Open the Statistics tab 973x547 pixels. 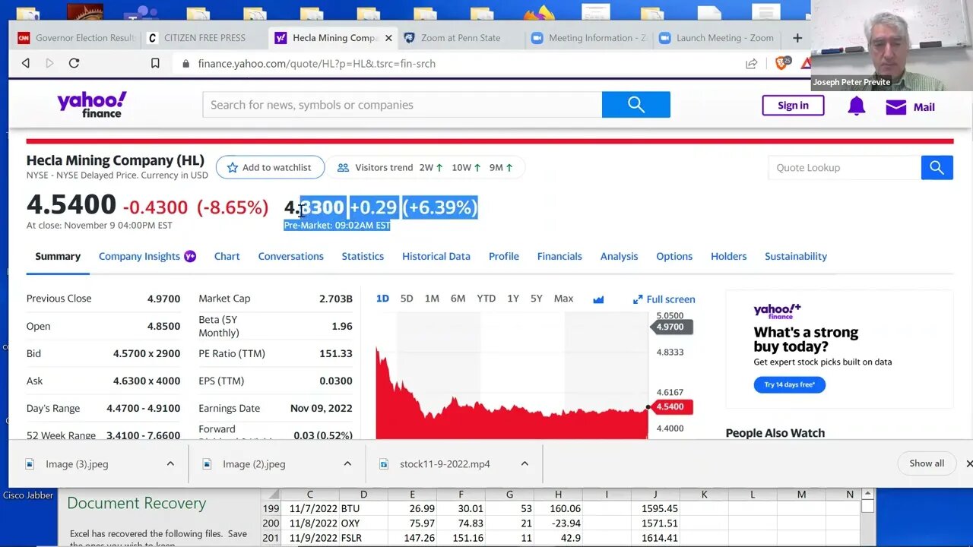(363, 257)
